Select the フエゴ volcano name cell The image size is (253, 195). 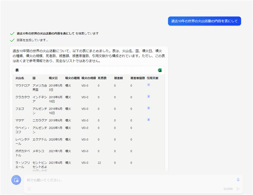(x=20, y=109)
